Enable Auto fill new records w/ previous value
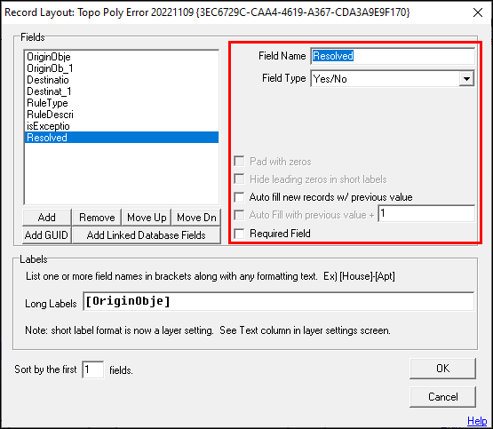 tap(239, 197)
